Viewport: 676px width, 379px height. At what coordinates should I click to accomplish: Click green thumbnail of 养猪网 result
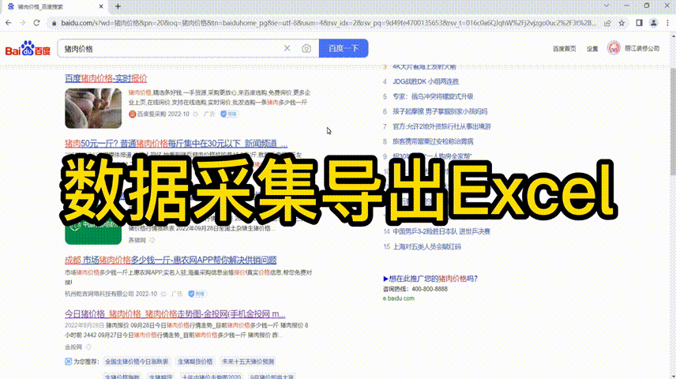point(93,232)
